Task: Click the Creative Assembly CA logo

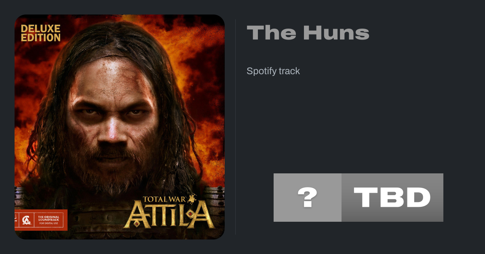Action: point(26,220)
